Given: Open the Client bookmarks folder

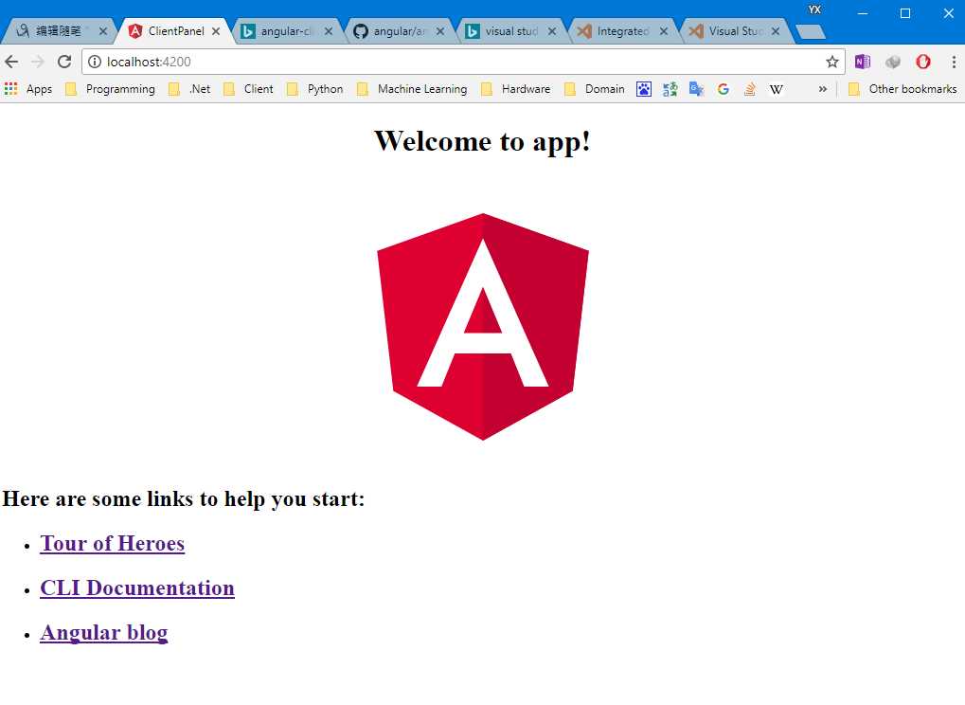Looking at the screenshot, I should (x=249, y=89).
